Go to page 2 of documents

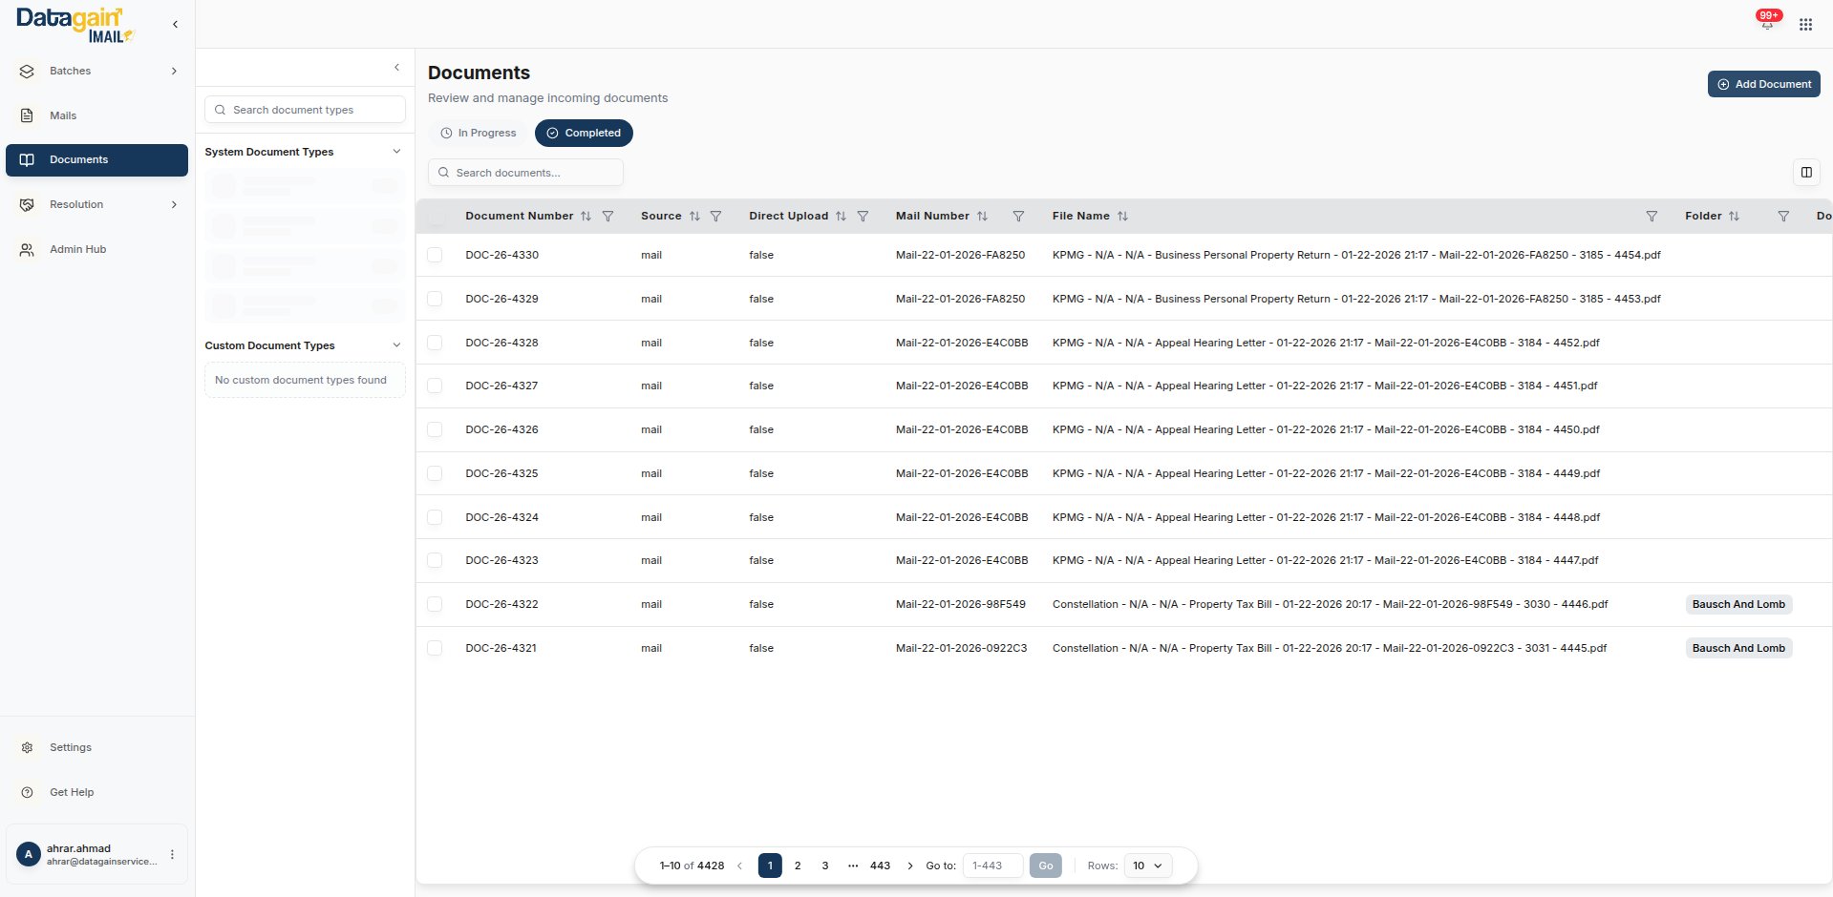coord(798,866)
